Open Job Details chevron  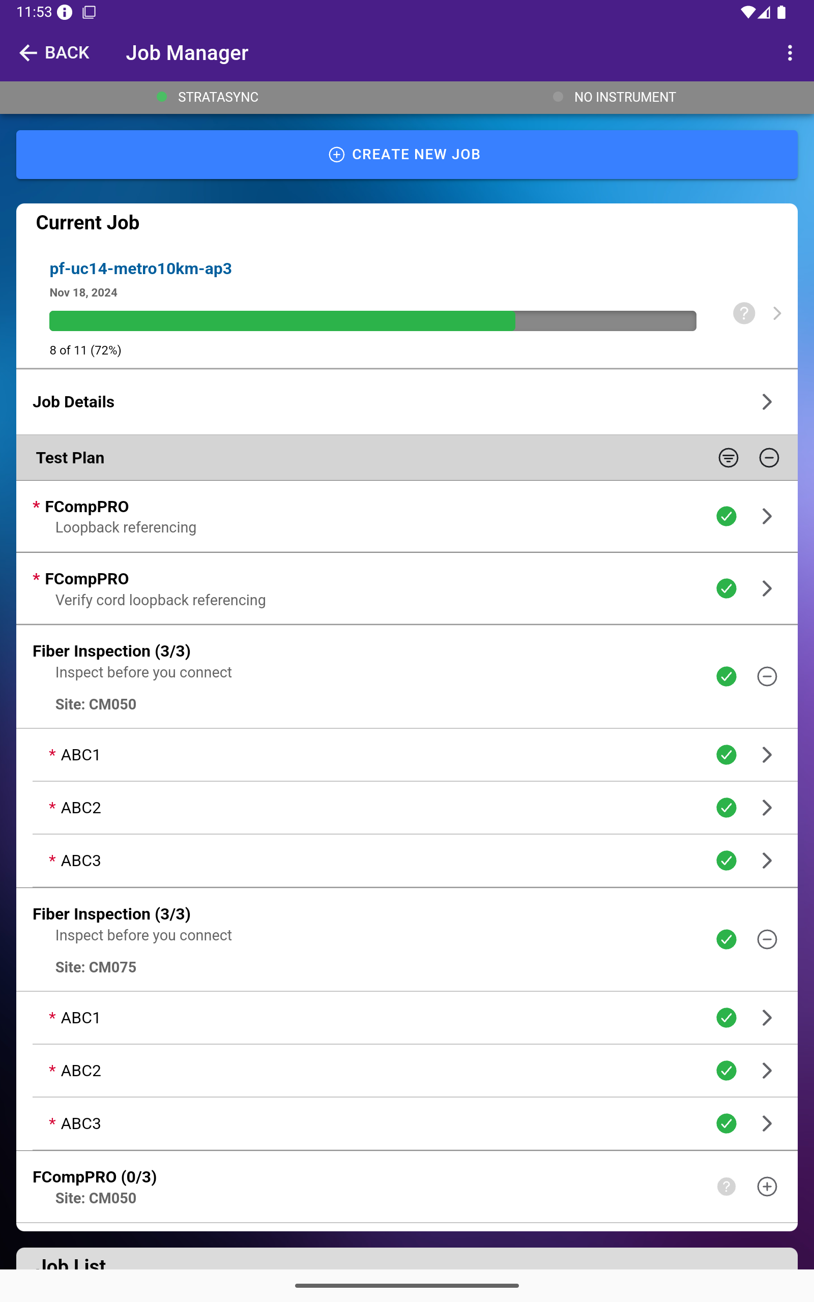tap(767, 402)
